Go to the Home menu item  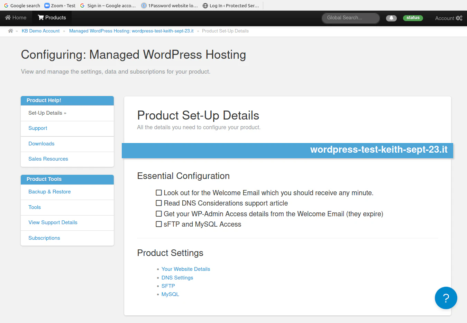click(x=16, y=18)
